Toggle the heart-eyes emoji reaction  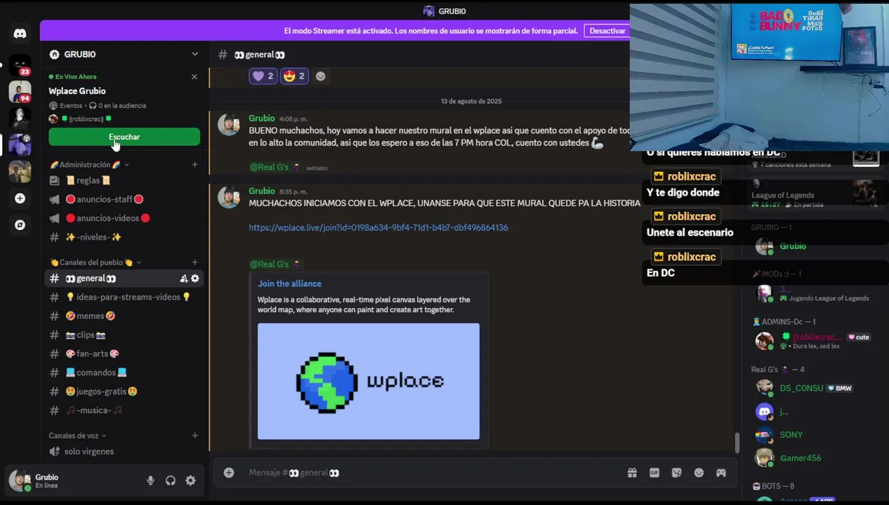pyautogui.click(x=295, y=76)
